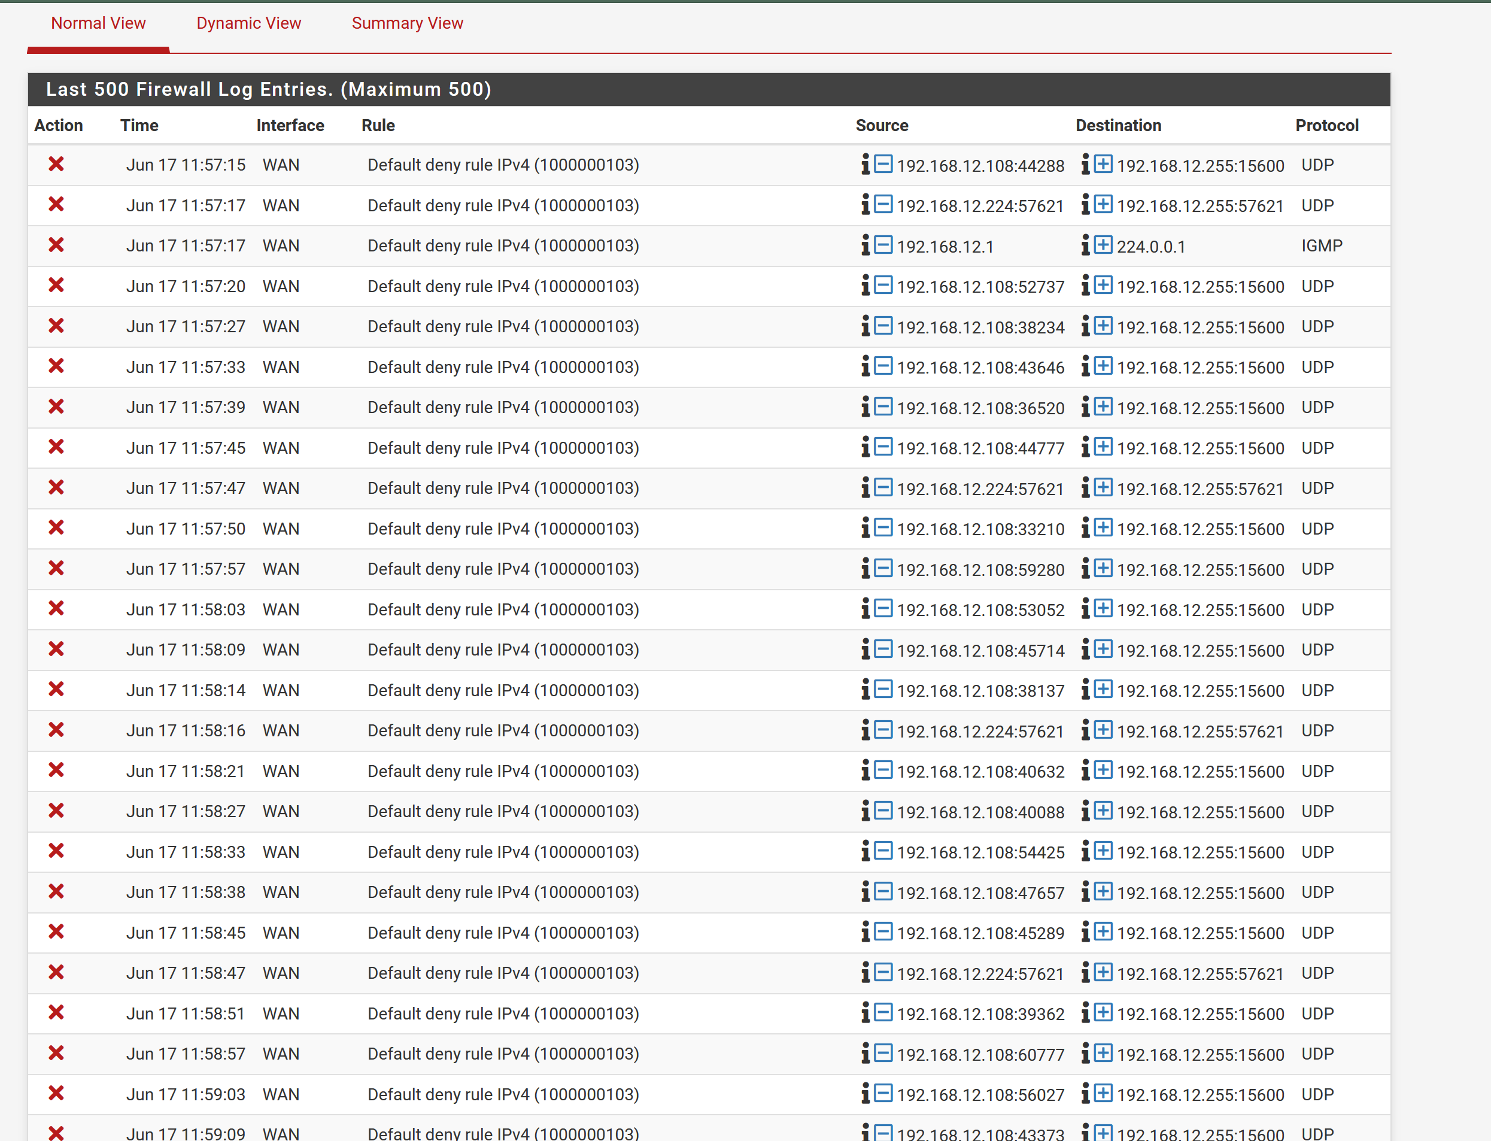This screenshot has width=1491, height=1141.
Task: Click the 'Jun 17 11:57:20' time cell
Action: click(x=186, y=287)
